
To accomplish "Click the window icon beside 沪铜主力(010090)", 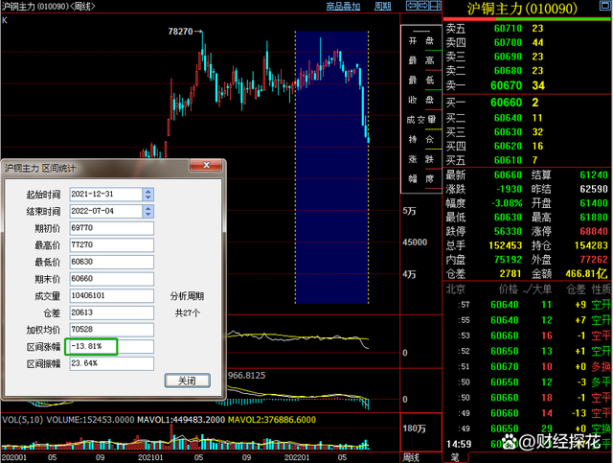I will [x=604, y=6].
